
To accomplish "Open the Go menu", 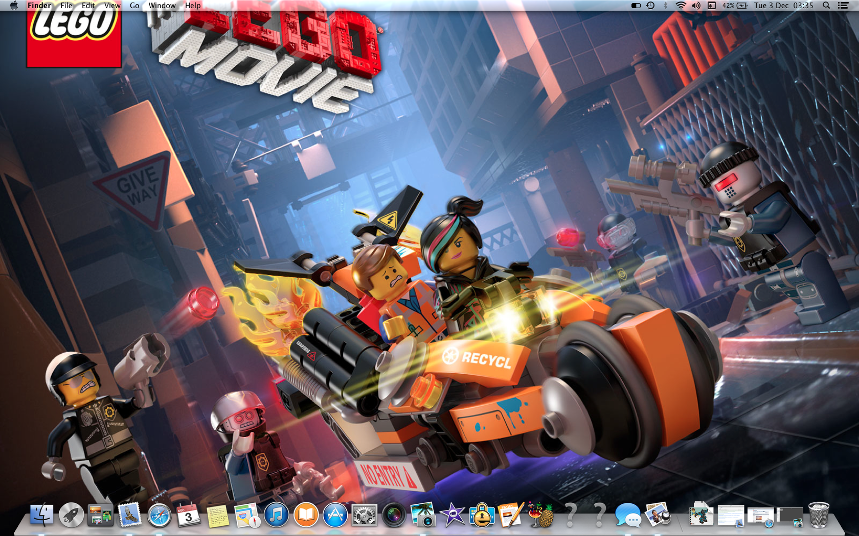I will [x=134, y=6].
